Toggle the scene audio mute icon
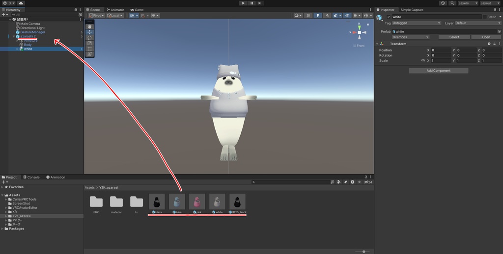 point(327,15)
